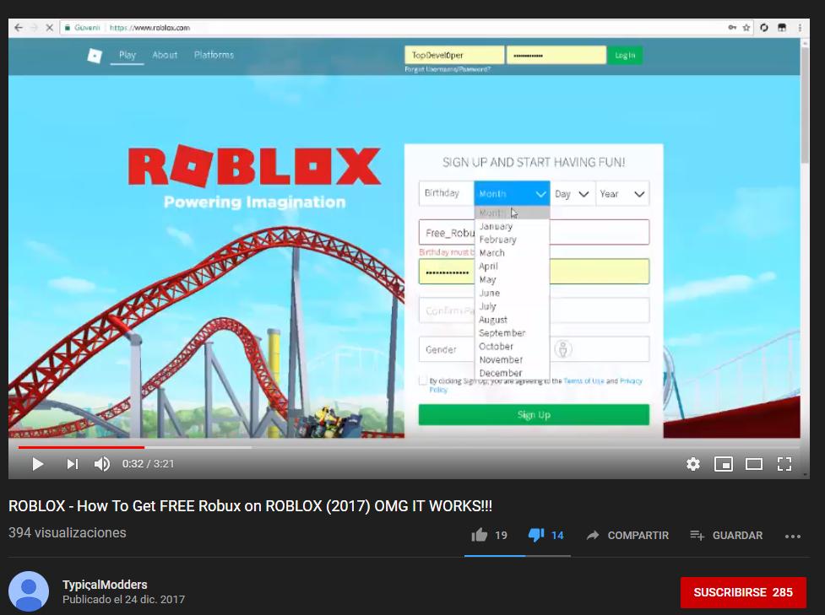
Task: Choose September from month list
Action: [x=512, y=333]
